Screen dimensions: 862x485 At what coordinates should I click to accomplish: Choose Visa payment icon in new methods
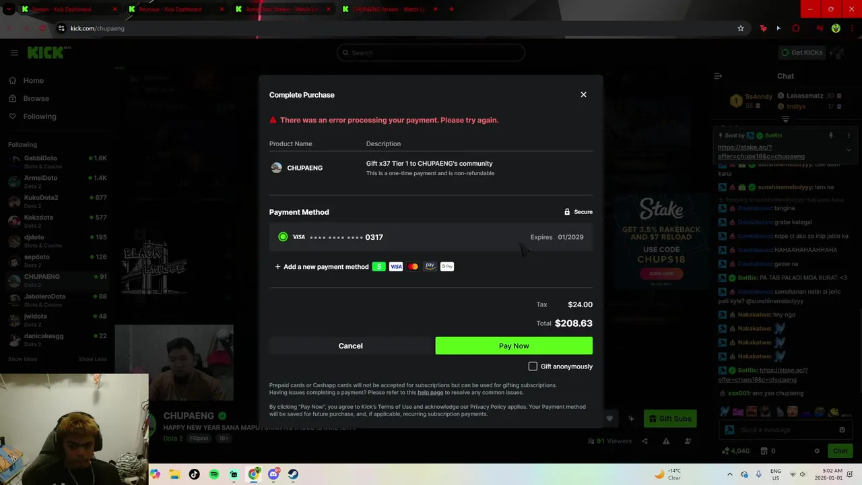(396, 267)
